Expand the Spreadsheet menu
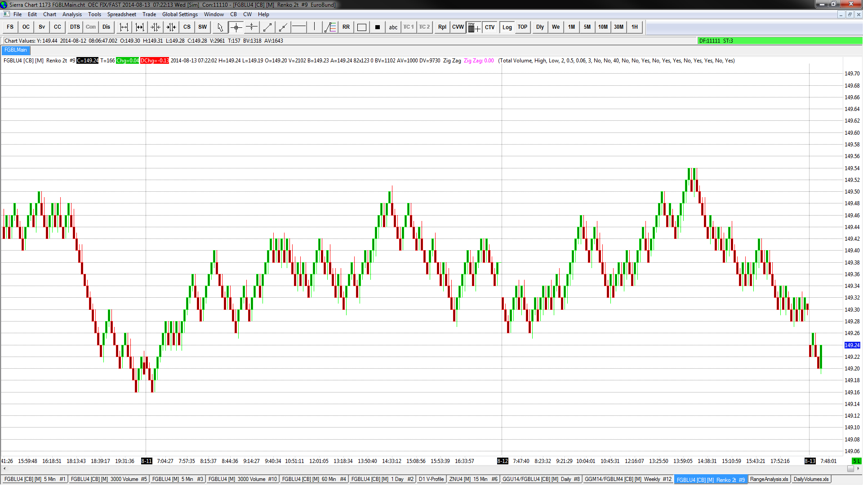Image resolution: width=863 pixels, height=485 pixels. click(x=121, y=14)
